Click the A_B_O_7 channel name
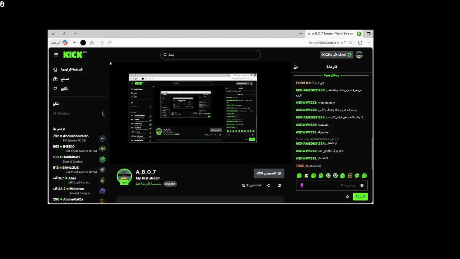460x259 pixels. [x=146, y=172]
